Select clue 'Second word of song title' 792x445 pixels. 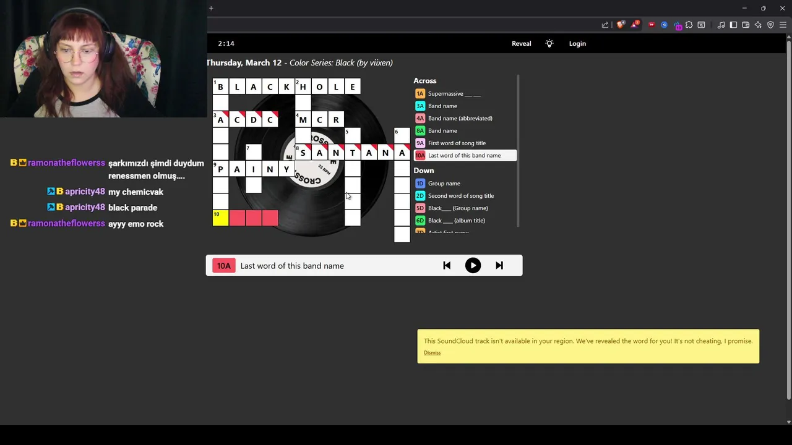(461, 195)
